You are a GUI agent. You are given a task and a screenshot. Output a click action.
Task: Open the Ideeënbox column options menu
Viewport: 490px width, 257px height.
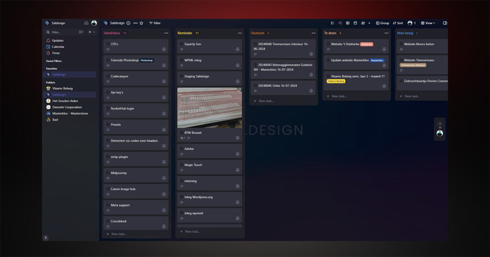pyautogui.click(x=166, y=33)
